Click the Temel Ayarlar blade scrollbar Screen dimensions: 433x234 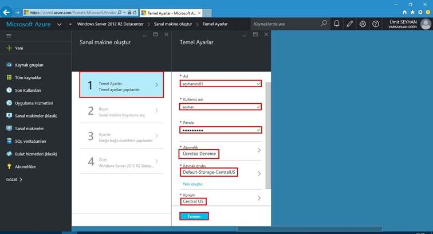tap(268, 135)
